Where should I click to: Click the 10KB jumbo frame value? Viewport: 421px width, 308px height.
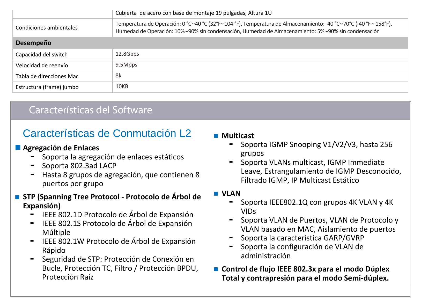pyautogui.click(x=122, y=86)
